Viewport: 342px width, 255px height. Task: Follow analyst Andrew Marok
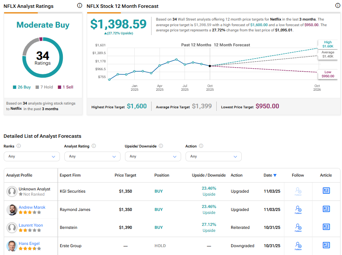tap(298, 209)
